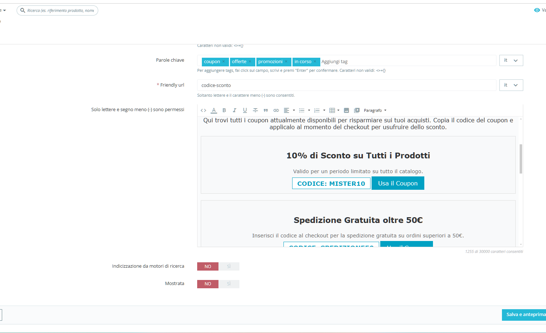546x333 pixels.
Task: Insert a blockquote
Action: [x=266, y=110]
